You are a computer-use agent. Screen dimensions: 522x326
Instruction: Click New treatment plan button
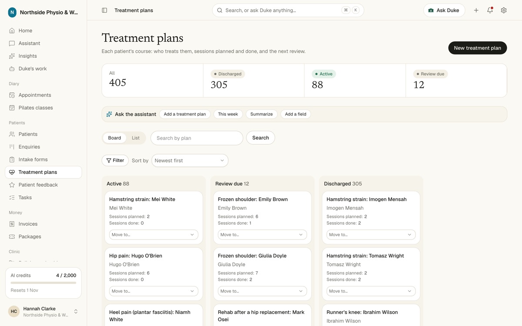coord(478,48)
